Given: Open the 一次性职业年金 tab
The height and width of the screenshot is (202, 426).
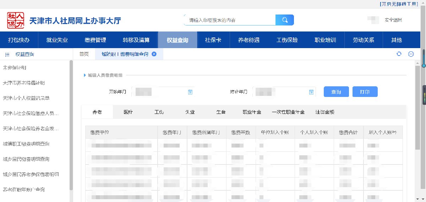Looking at the screenshot, I should coord(288,112).
